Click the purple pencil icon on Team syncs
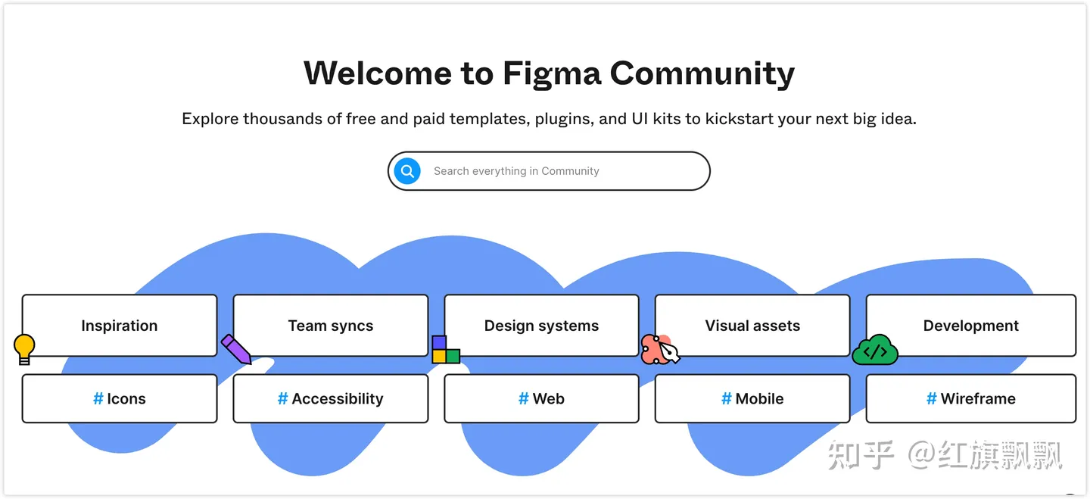The height and width of the screenshot is (499, 1090). tap(236, 349)
